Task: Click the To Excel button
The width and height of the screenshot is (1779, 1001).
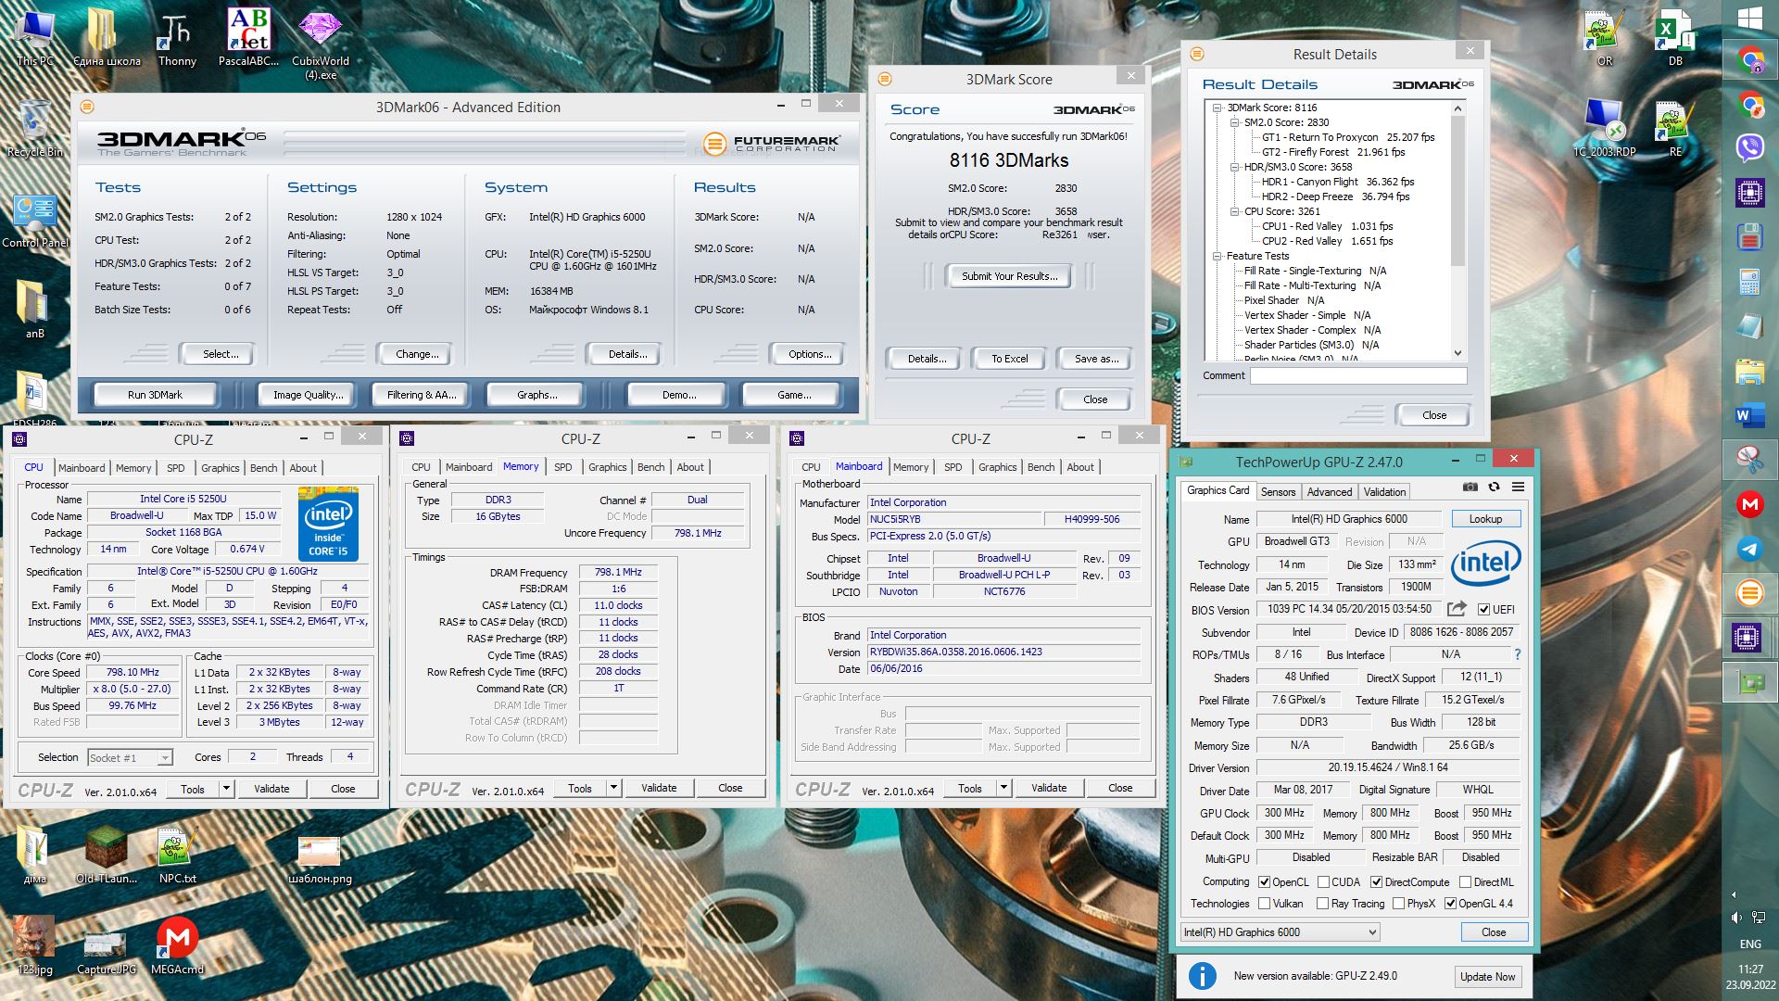Action: click(x=1009, y=359)
